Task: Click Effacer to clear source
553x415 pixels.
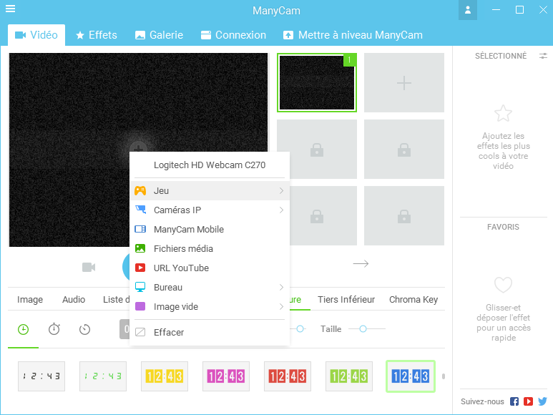Action: click(210, 332)
